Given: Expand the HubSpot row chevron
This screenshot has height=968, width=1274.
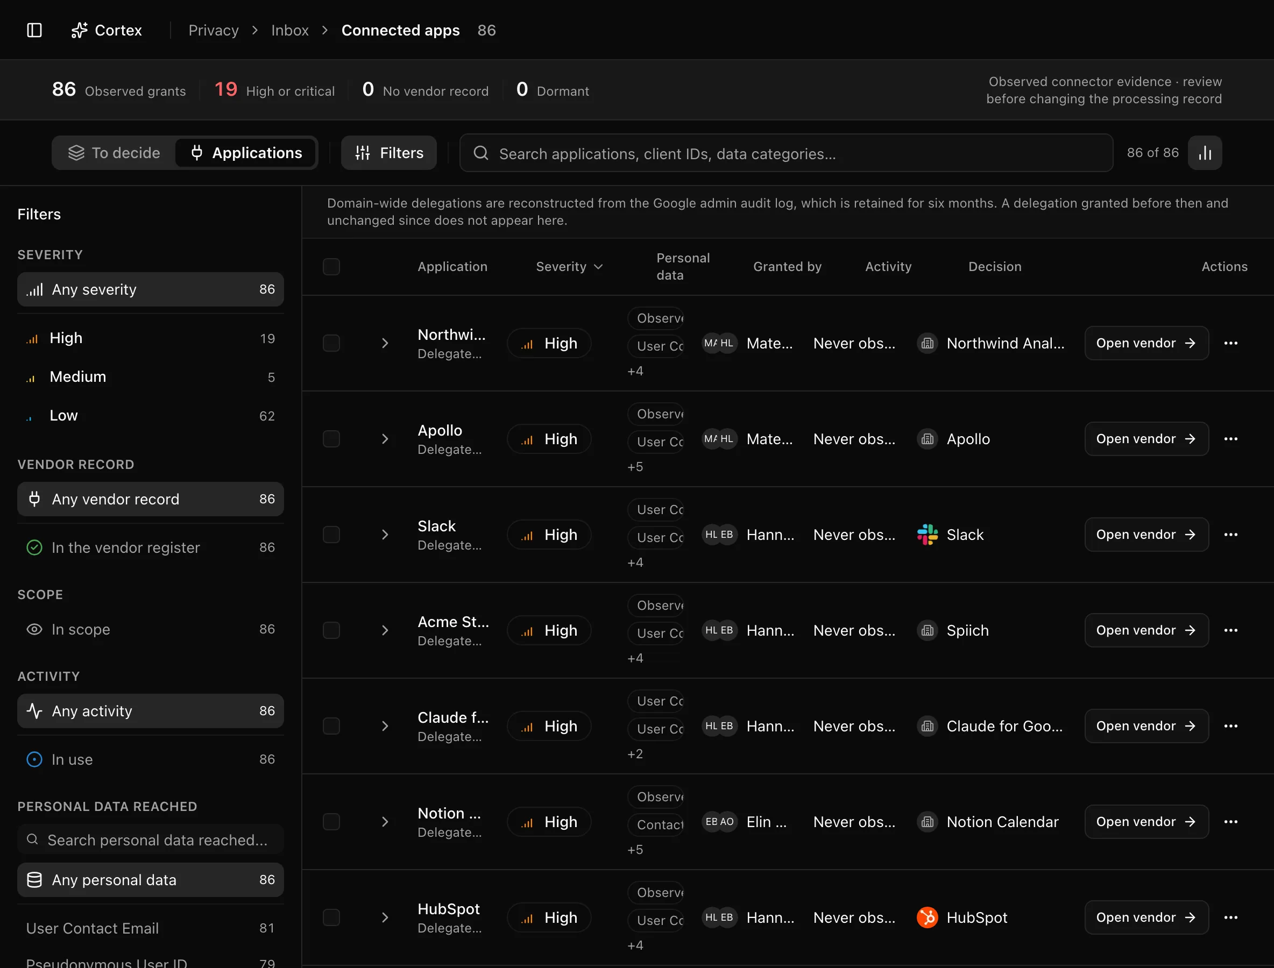Looking at the screenshot, I should coord(385,917).
